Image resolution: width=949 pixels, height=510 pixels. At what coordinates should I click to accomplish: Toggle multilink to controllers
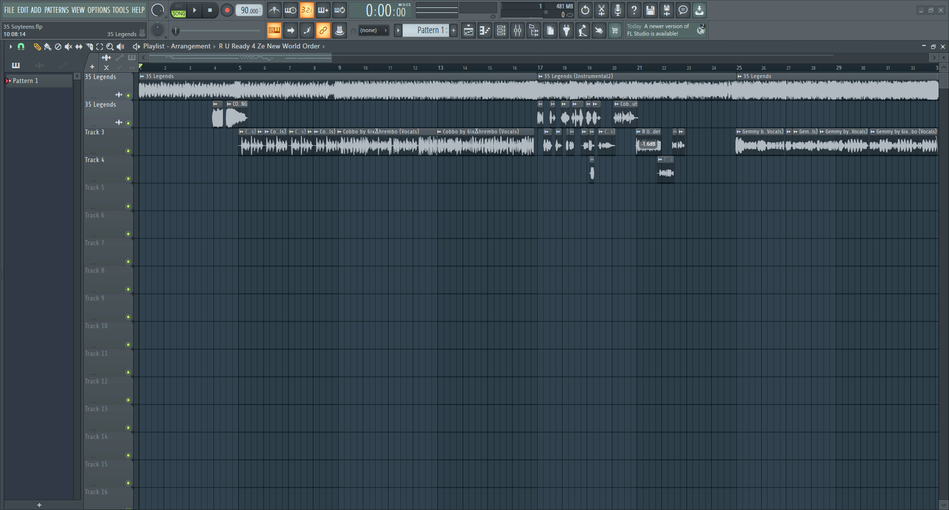[340, 31]
